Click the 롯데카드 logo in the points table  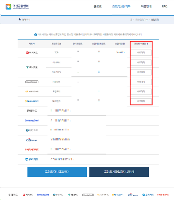pos(32,111)
